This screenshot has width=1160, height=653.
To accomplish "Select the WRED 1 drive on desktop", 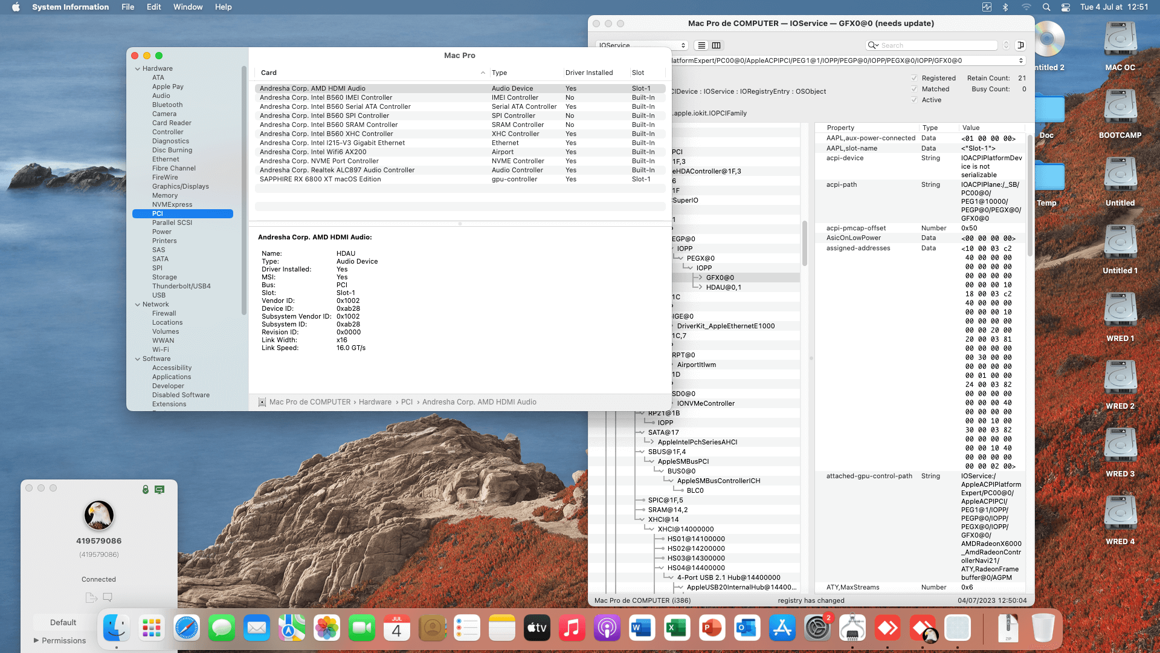I will [x=1120, y=311].
